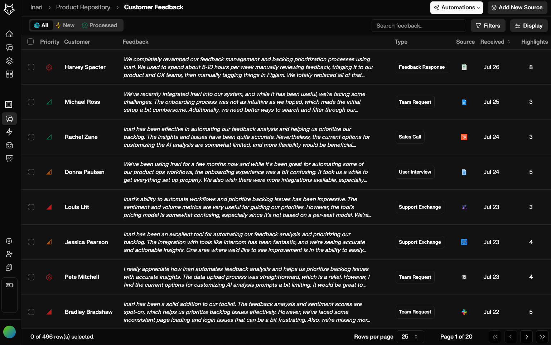Select all rows with header checkbox
The image size is (551, 345).
tap(30, 42)
